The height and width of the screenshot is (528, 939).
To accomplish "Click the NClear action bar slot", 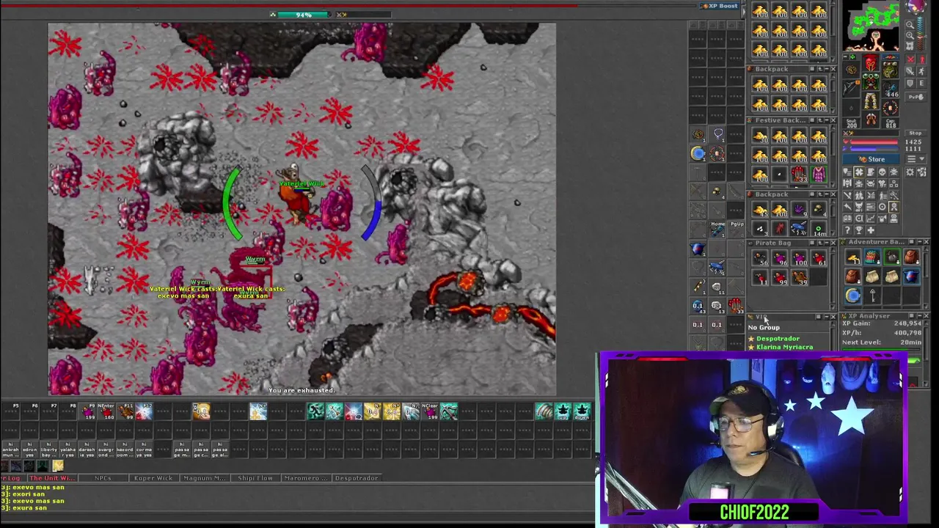I will click(x=430, y=411).
